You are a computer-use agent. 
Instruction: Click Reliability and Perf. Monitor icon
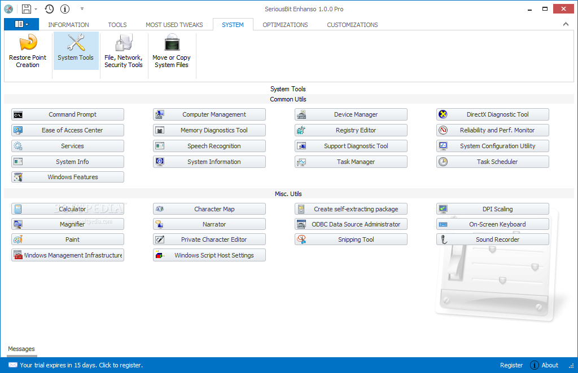(x=443, y=130)
